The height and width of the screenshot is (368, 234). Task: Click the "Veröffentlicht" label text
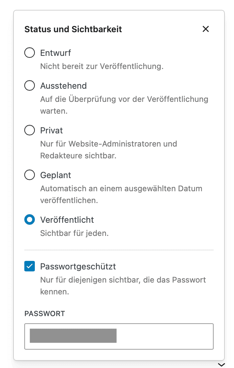click(67, 220)
